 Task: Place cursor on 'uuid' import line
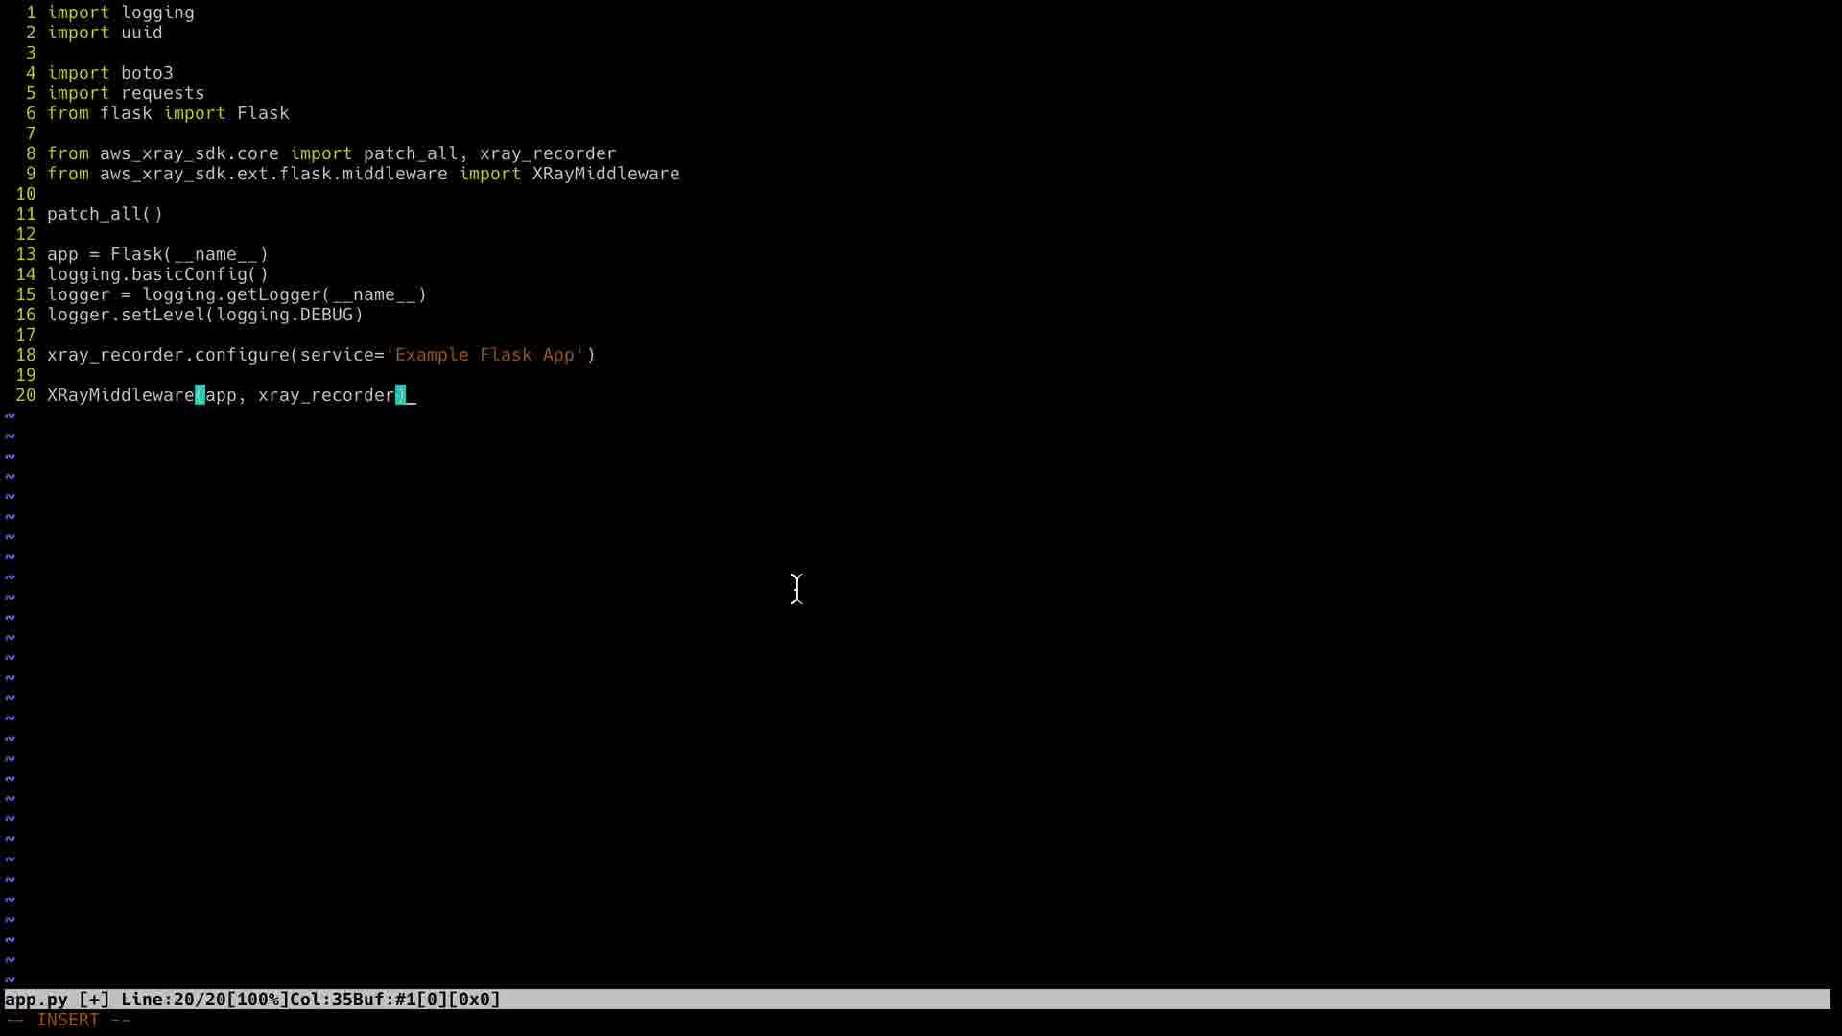(141, 33)
